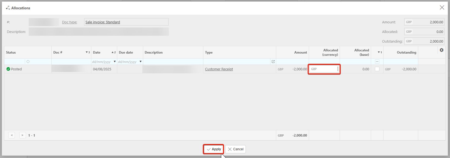Cancel the allocation dialog
The image size is (450, 158).
[235, 149]
